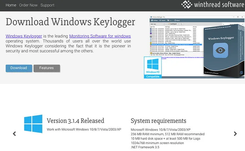This screenshot has height=151, width=245.
Task: Click 'Work with Microsoft Windows 10/8/7/Vista/2003/XP' text
Action: (84, 129)
